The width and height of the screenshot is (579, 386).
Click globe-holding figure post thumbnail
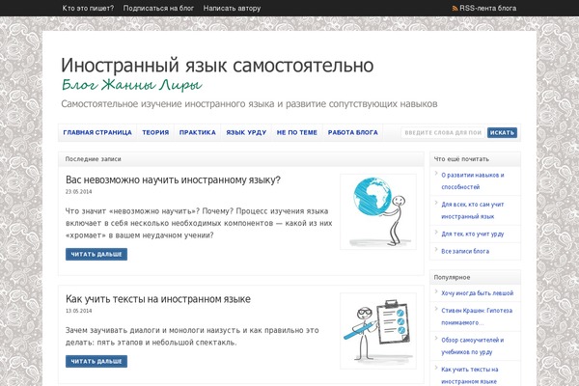pos(378,212)
